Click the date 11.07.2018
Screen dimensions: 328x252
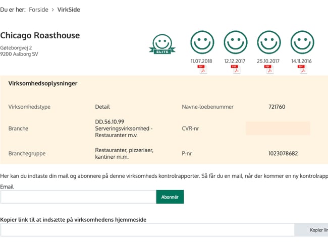[x=201, y=61]
